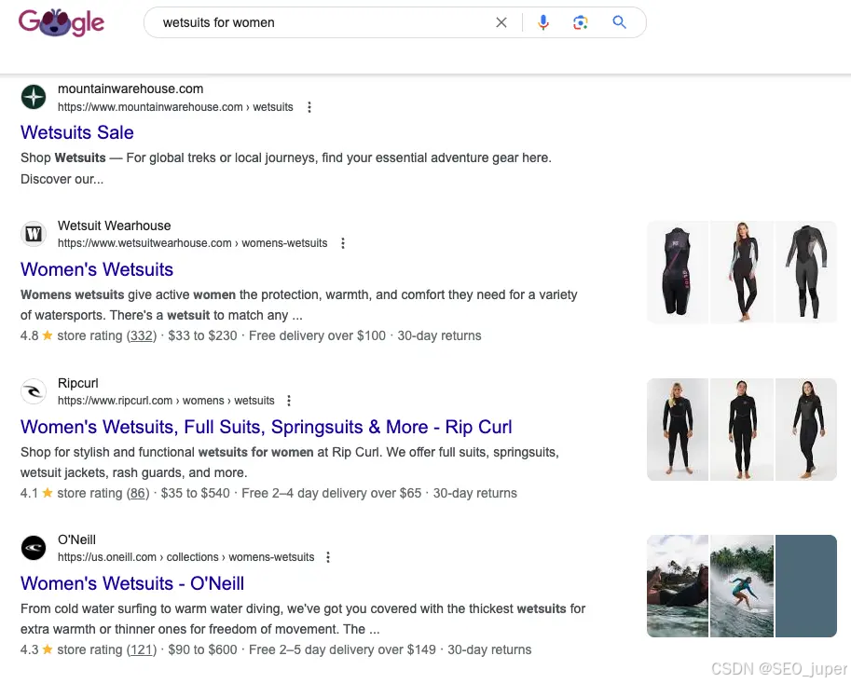Click the www.mountainwarehouse.com URL breadcrumb

175,107
